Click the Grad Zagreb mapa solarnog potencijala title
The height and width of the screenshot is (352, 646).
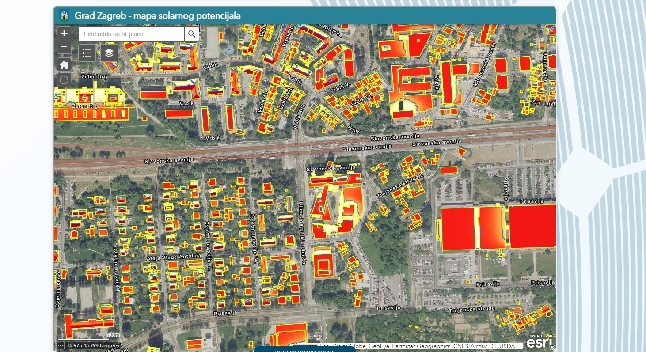tap(158, 16)
